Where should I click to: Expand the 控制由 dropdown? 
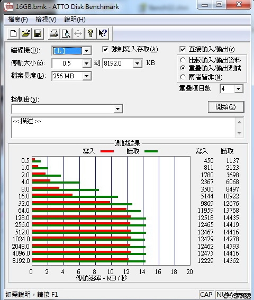pos(117,109)
